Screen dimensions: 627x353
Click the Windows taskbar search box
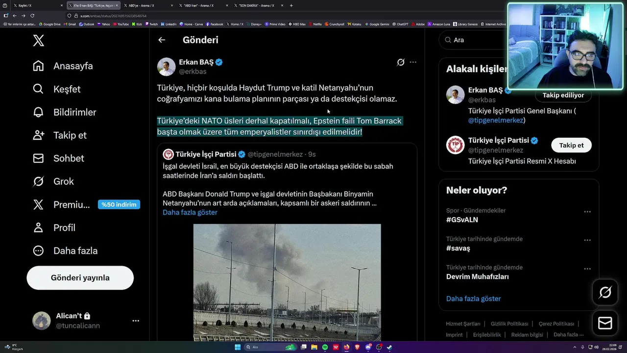coord(270,347)
